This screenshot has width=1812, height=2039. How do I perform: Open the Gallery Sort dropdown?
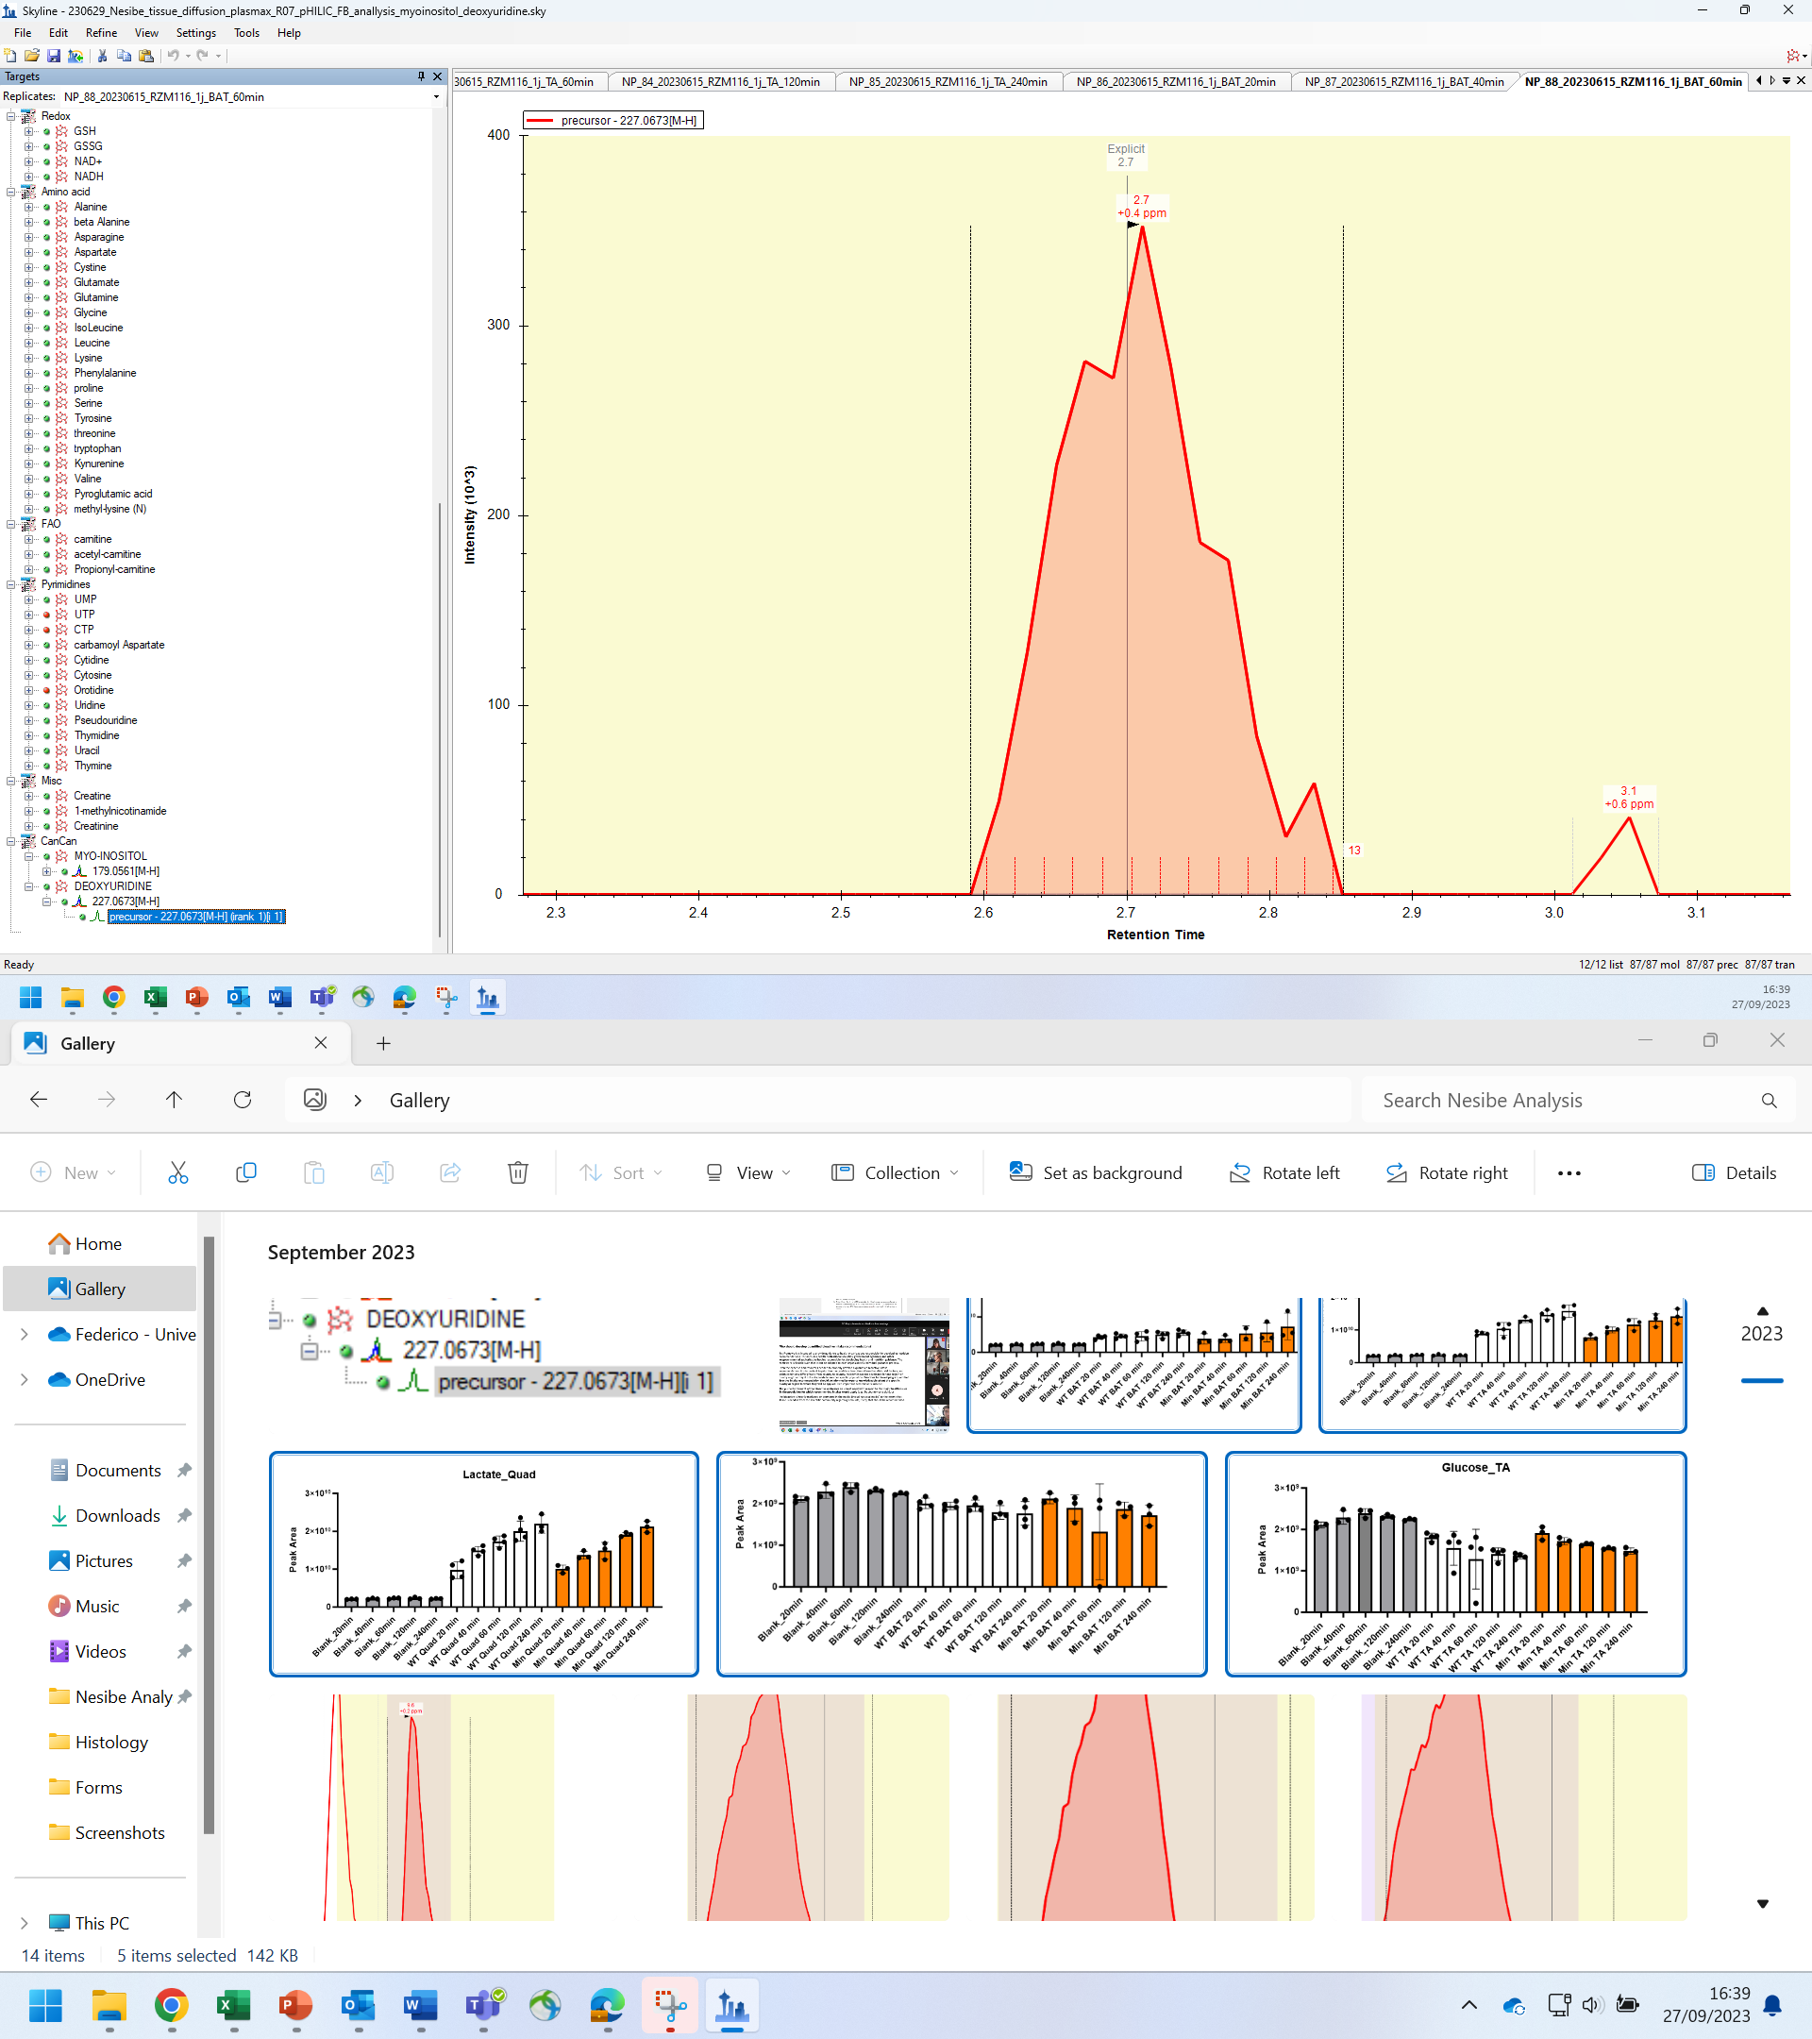click(x=620, y=1173)
